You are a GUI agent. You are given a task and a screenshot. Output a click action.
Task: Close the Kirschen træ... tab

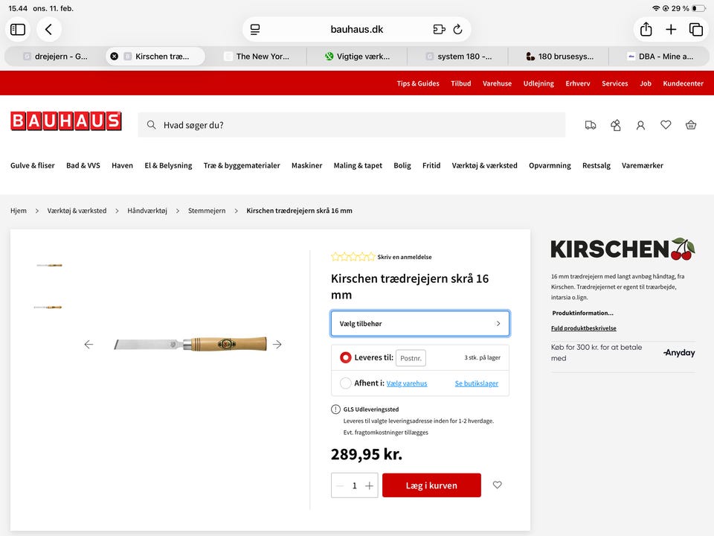point(115,57)
